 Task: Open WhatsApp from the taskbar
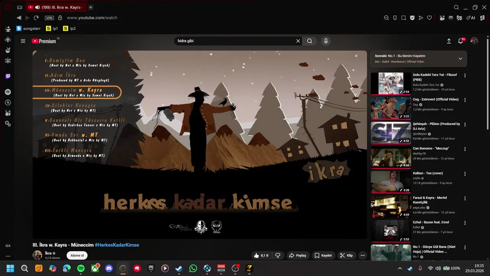pos(193,268)
